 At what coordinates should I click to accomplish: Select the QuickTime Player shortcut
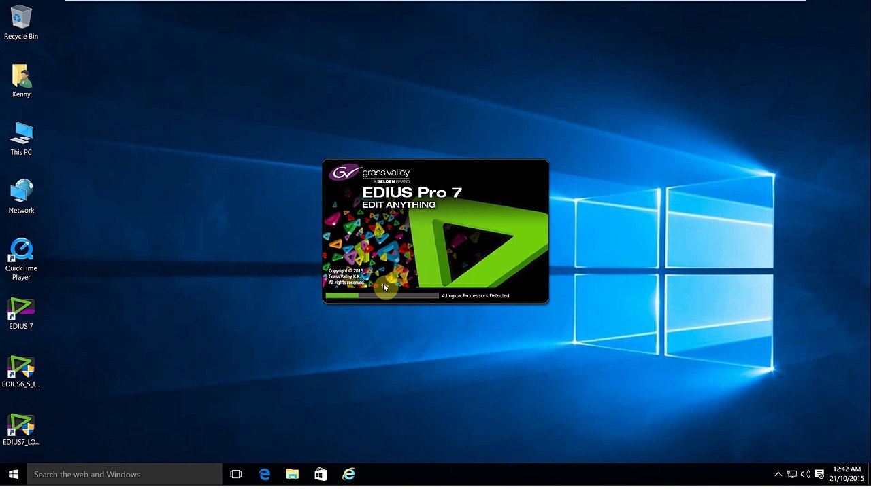click(x=21, y=259)
